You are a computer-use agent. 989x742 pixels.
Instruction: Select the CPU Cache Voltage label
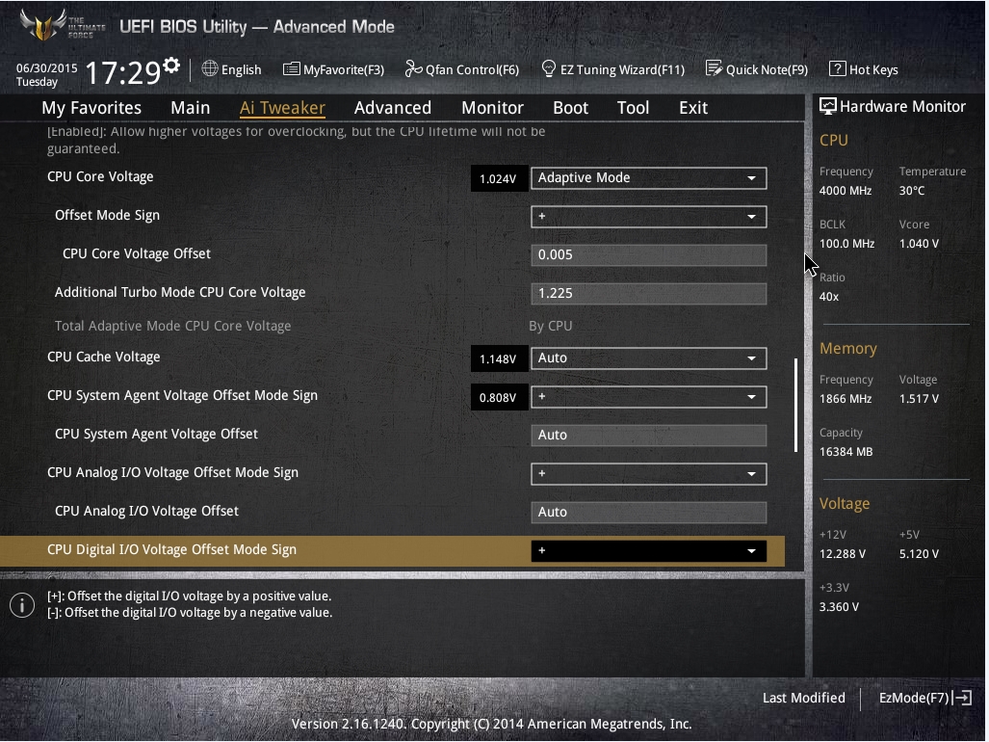(103, 358)
